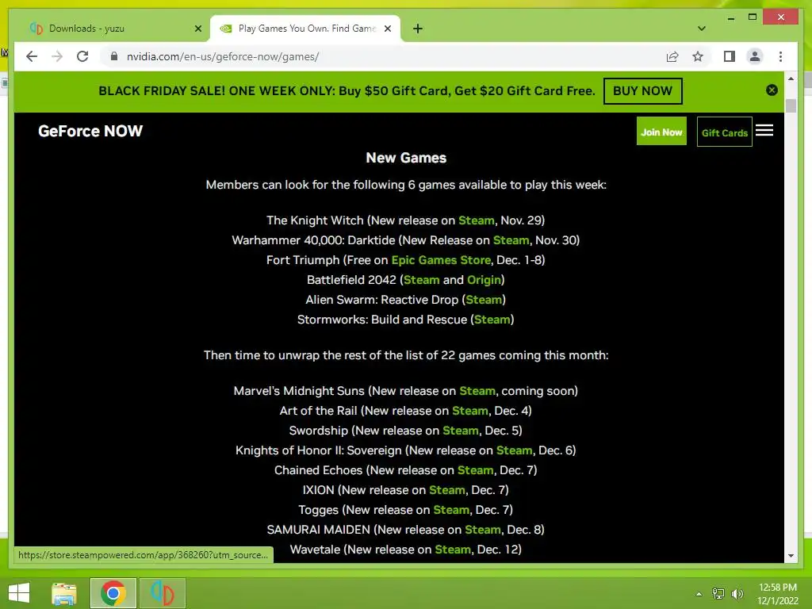812x609 pixels.
Task: Close the Downloads - yuzu tab
Action: click(197, 29)
